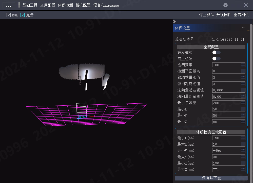This screenshot has width=253, height=183.
Task: Enable the 向上检测 switch
Action: click(x=216, y=58)
